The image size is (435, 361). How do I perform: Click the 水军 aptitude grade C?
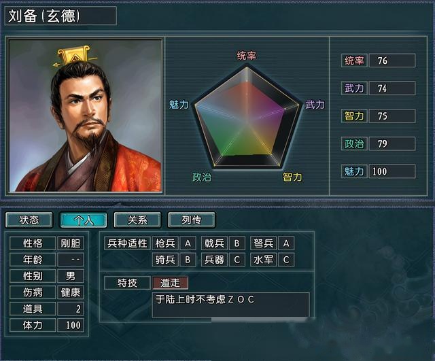286,260
